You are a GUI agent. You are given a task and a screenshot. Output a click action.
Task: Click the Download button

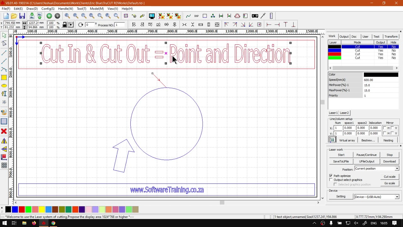pyautogui.click(x=389, y=161)
